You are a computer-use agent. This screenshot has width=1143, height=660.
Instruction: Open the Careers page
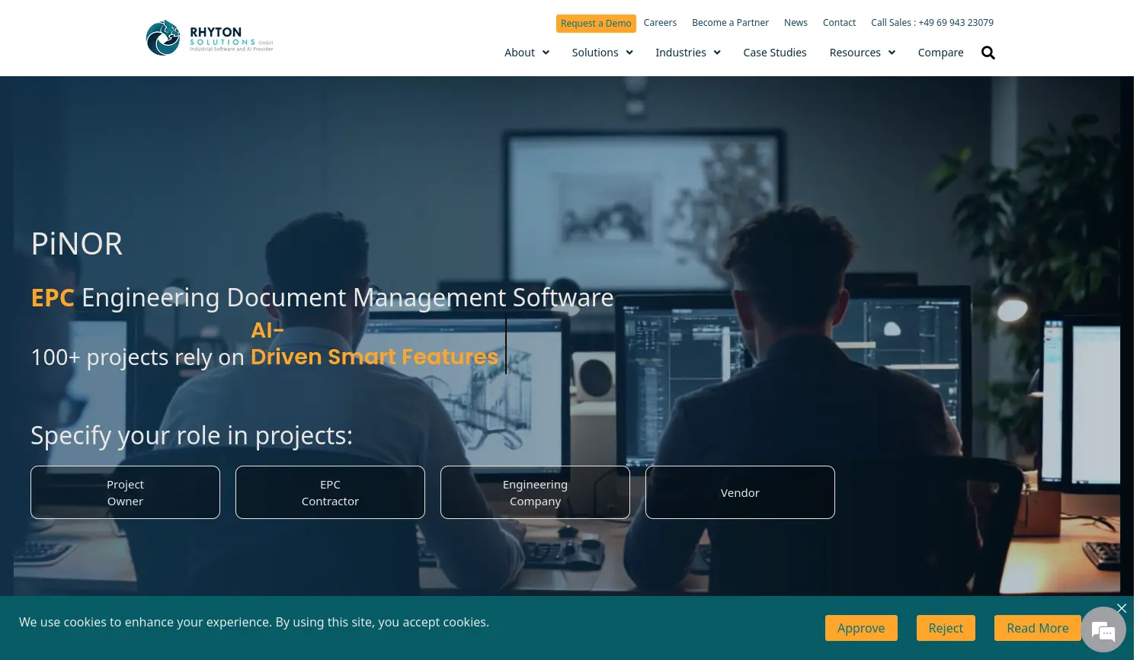click(660, 22)
